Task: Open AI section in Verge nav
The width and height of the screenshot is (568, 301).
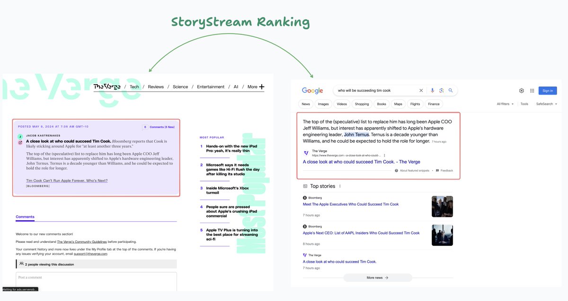Action: (x=236, y=87)
